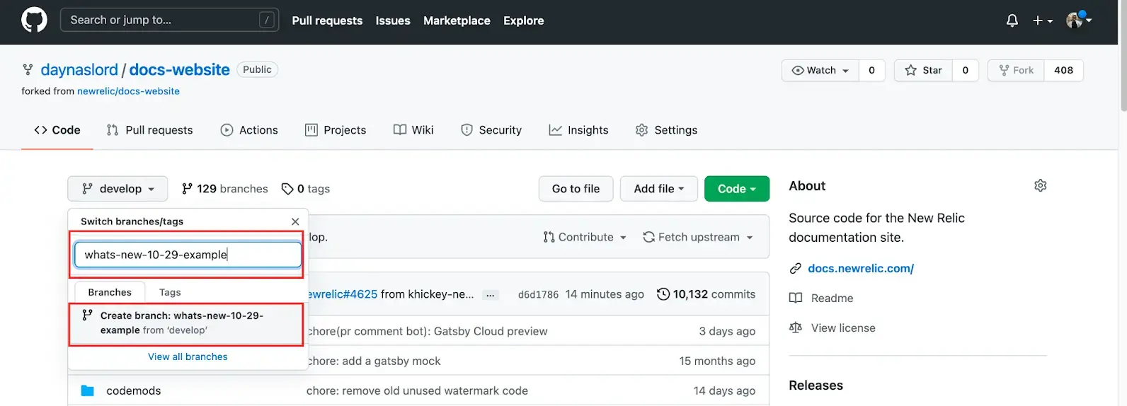
Task: Click the About section gear icon
Action: click(x=1040, y=185)
